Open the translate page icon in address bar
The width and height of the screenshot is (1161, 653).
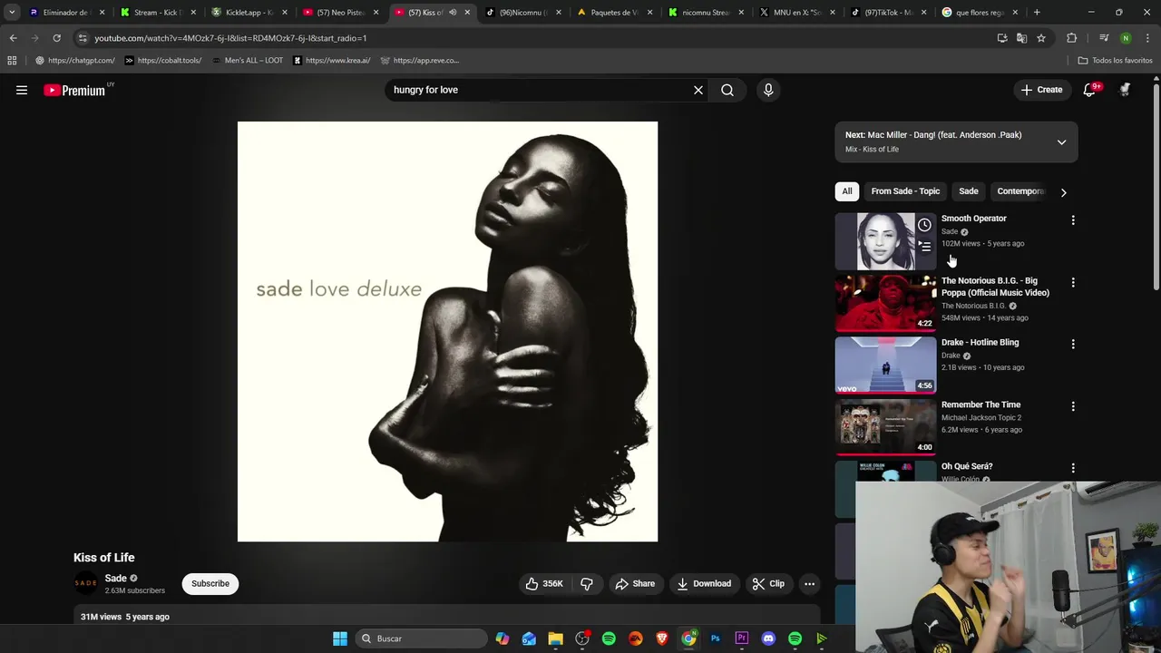tap(1021, 38)
